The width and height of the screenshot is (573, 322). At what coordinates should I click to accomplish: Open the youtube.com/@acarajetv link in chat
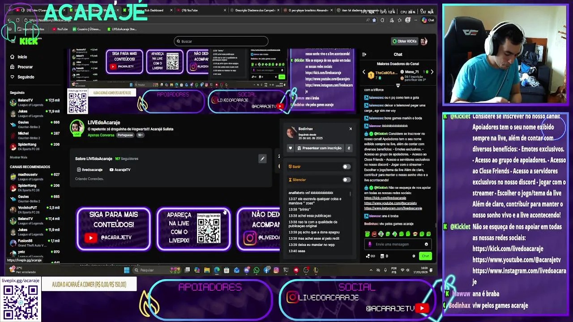pos(390,203)
